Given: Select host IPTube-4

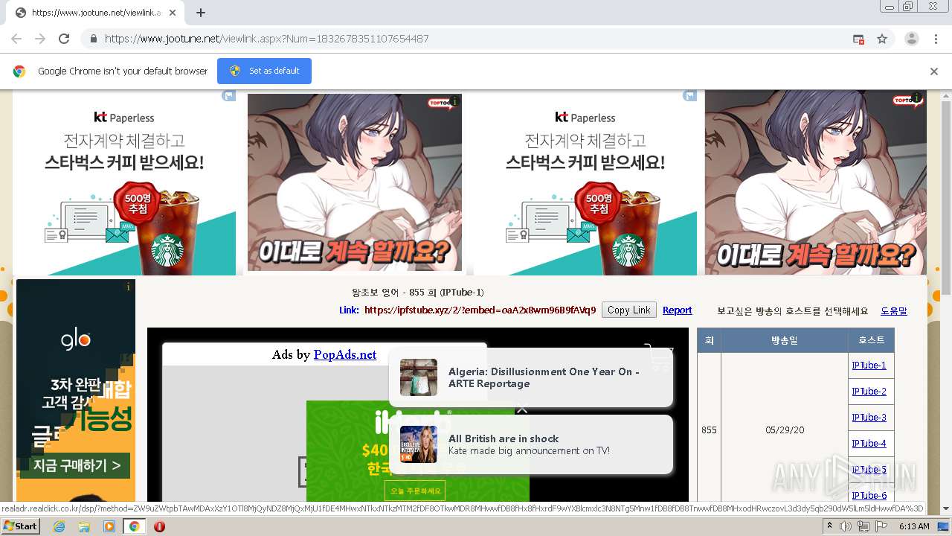Looking at the screenshot, I should click(869, 444).
